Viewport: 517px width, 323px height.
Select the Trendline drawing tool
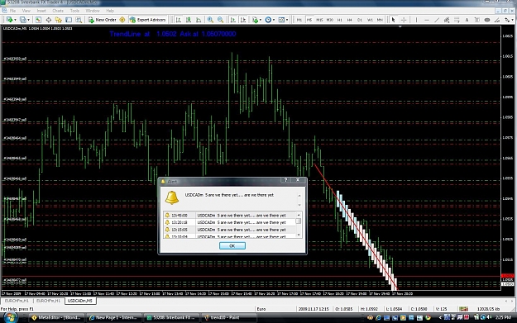[x=437, y=20]
